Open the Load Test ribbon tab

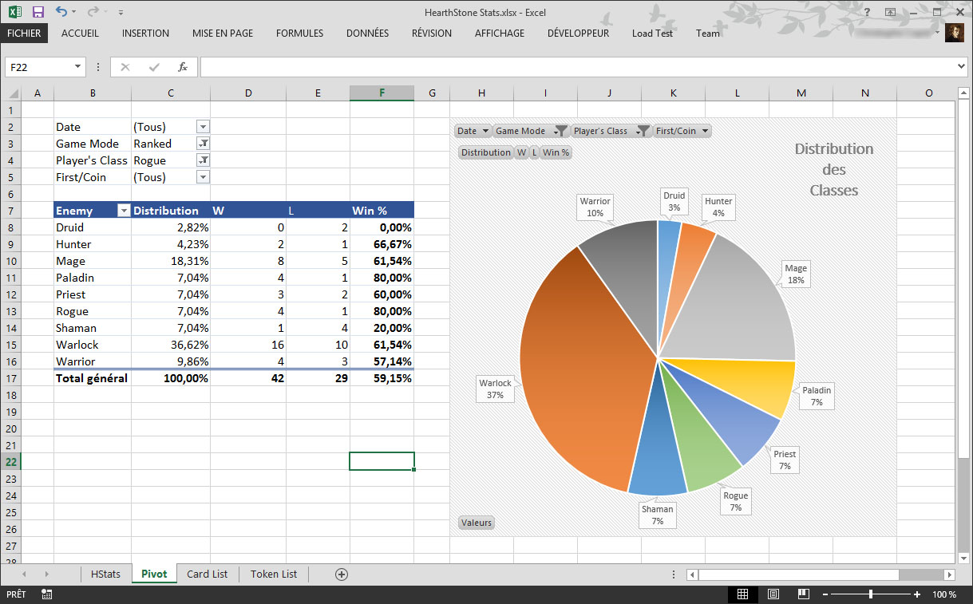click(x=652, y=34)
